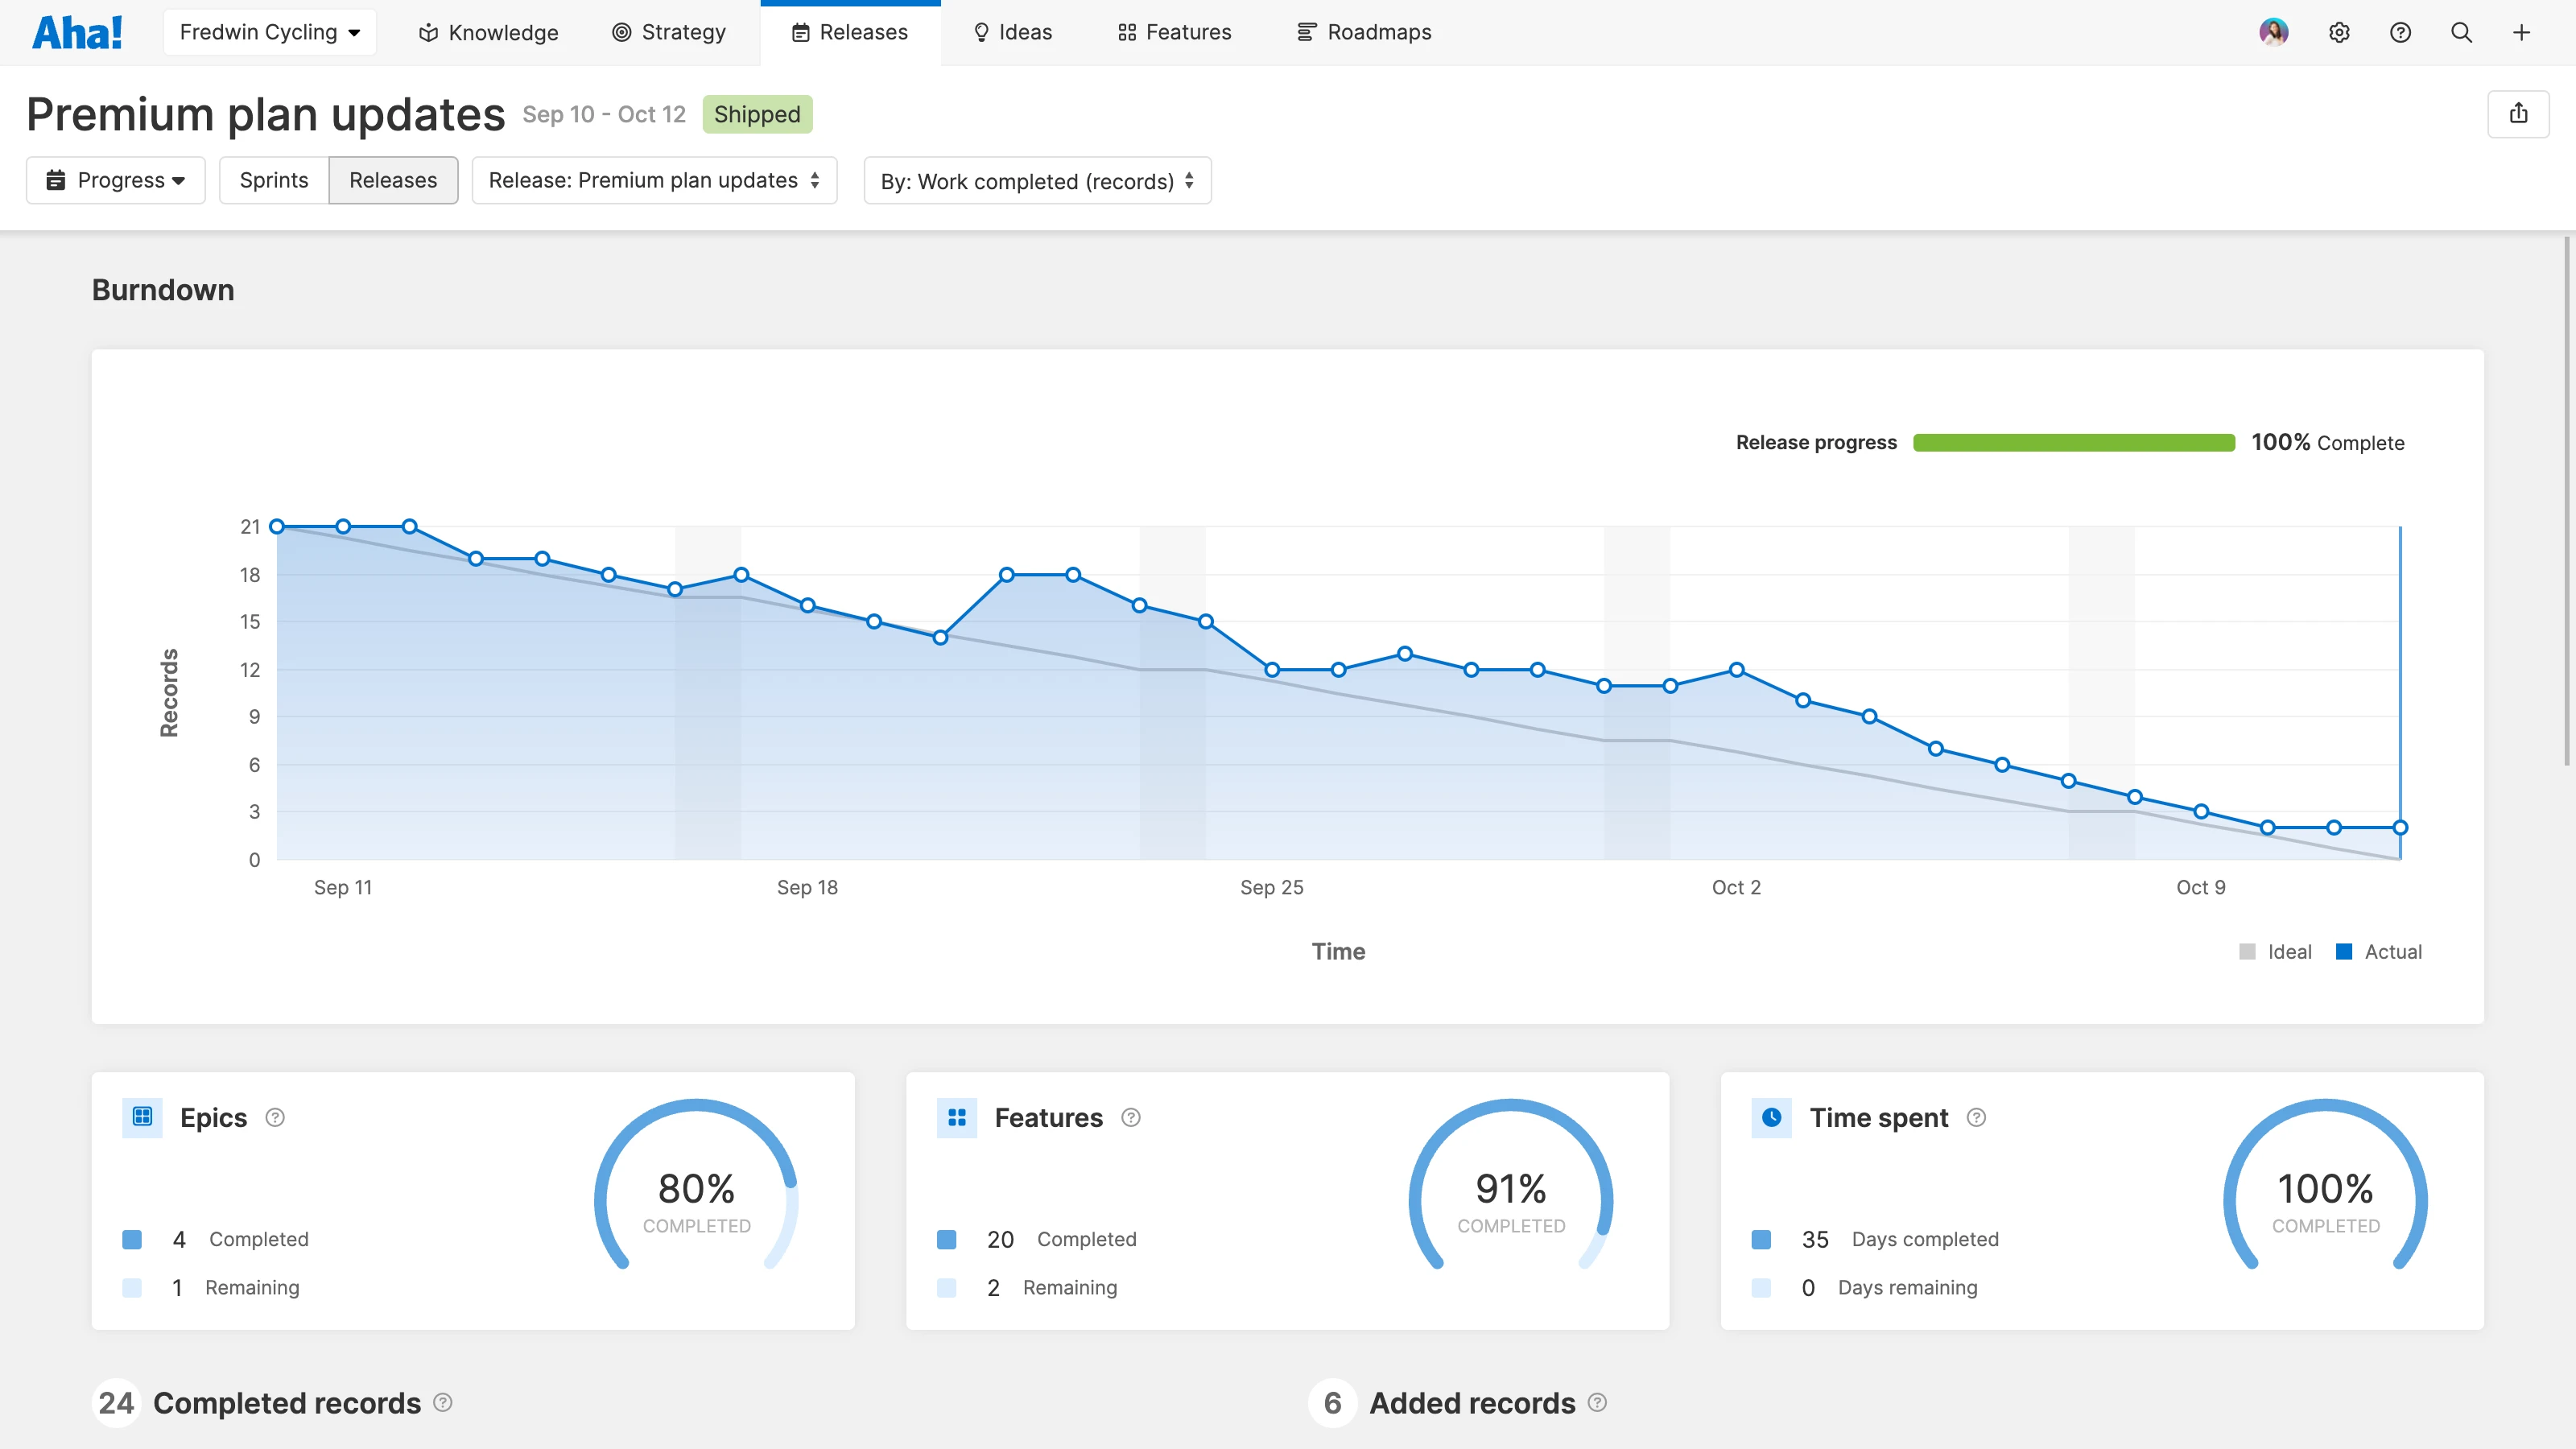This screenshot has width=2576, height=1449.
Task: Open the Release: Premium plan updates selector
Action: coord(654,180)
